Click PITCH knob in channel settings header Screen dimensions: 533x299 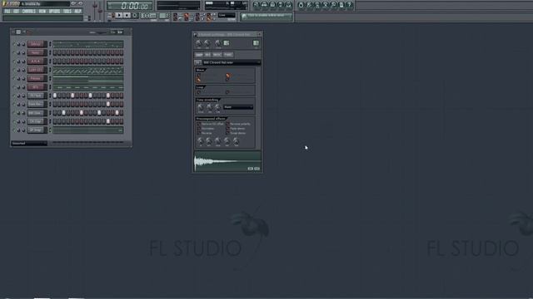[x=218, y=43]
